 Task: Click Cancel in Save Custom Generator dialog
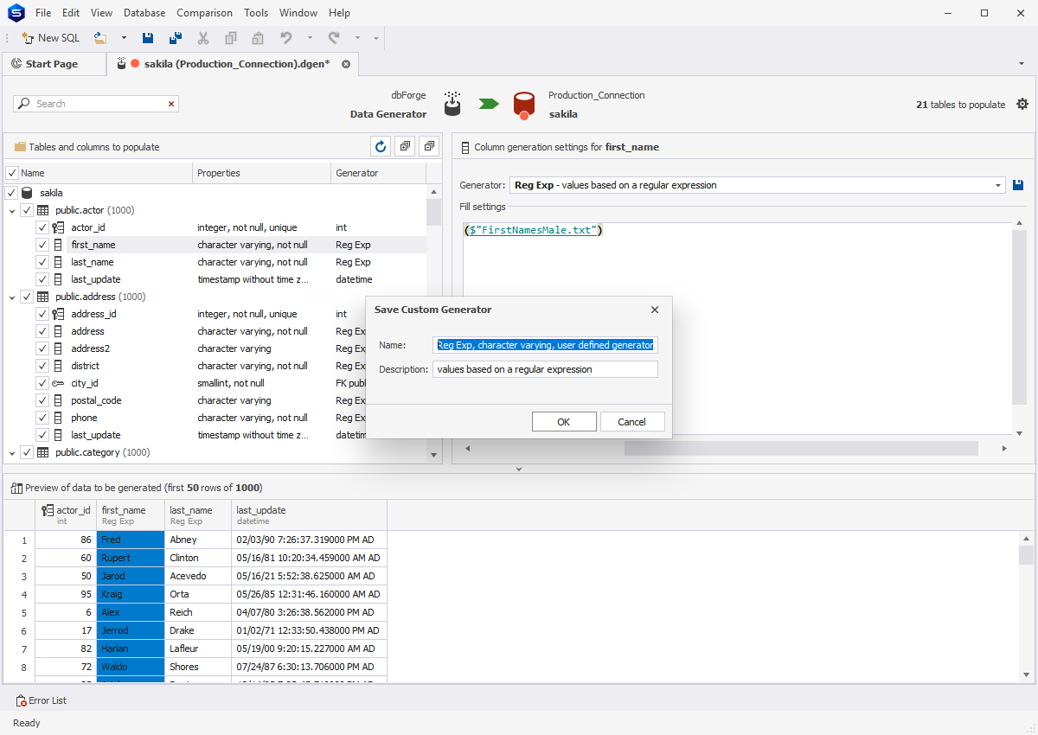[x=632, y=422]
